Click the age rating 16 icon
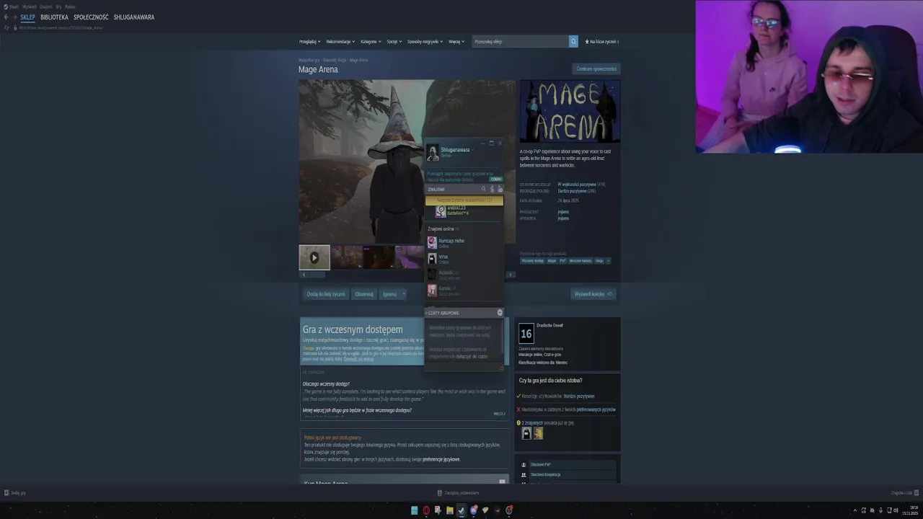Viewport: 923px width, 519px height. (526, 333)
